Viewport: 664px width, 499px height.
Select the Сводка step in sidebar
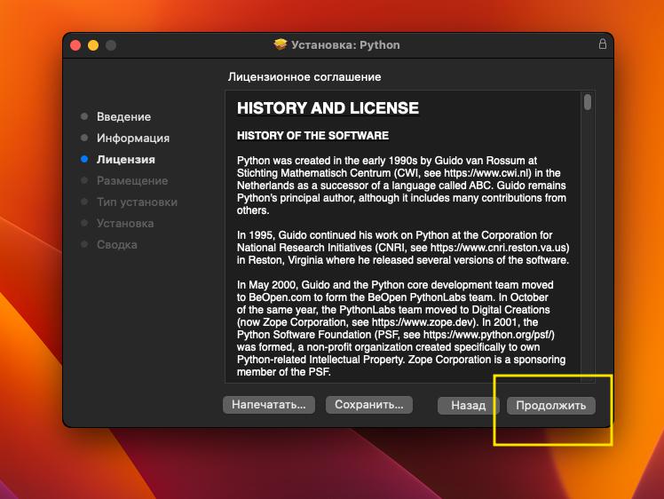(x=117, y=244)
